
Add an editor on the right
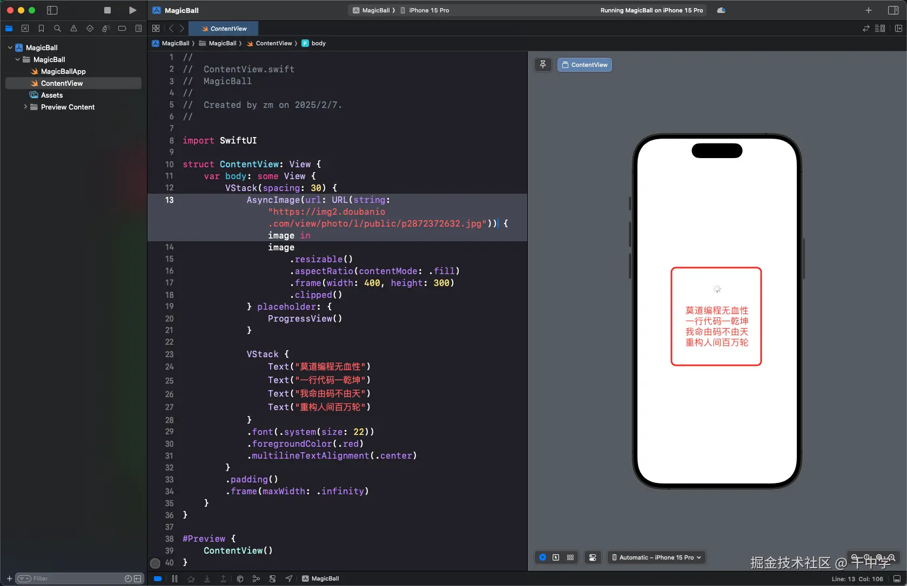pyautogui.click(x=898, y=29)
